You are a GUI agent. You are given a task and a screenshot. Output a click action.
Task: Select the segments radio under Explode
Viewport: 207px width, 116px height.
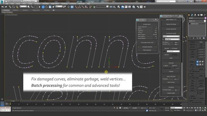click(x=171, y=65)
